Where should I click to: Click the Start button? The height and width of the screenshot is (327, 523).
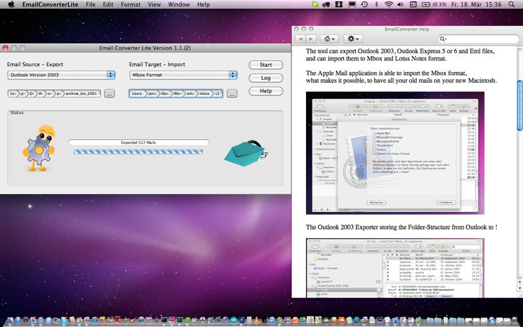[266, 65]
